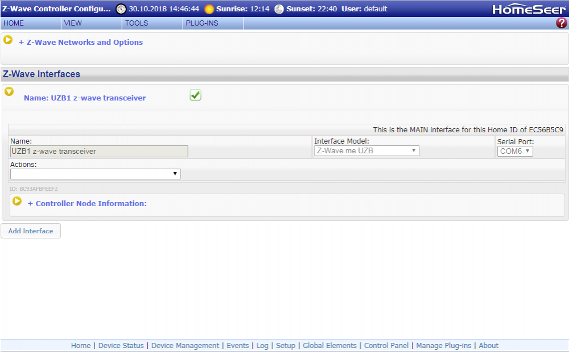This screenshot has height=352, width=569.
Task: Open the Interface Model dropdown
Action: click(x=366, y=151)
